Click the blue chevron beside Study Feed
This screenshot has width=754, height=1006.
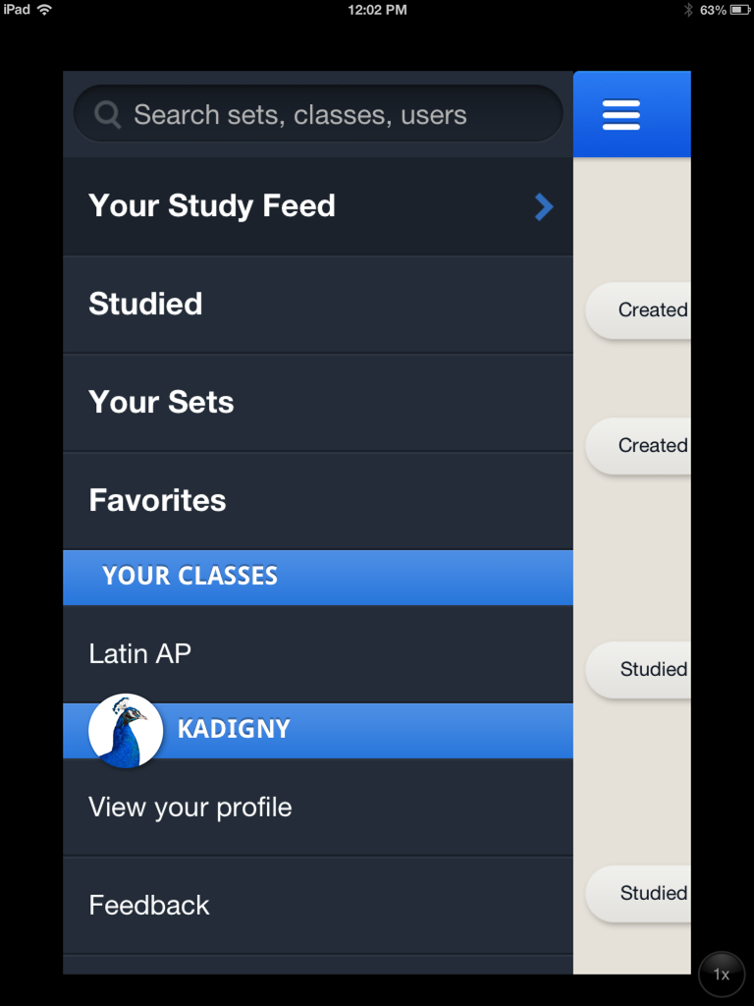point(544,206)
